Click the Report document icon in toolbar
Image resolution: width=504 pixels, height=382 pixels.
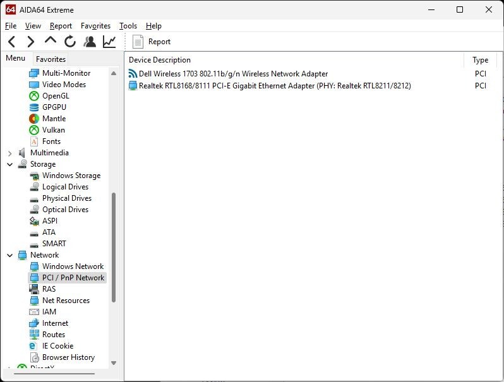[x=138, y=42]
